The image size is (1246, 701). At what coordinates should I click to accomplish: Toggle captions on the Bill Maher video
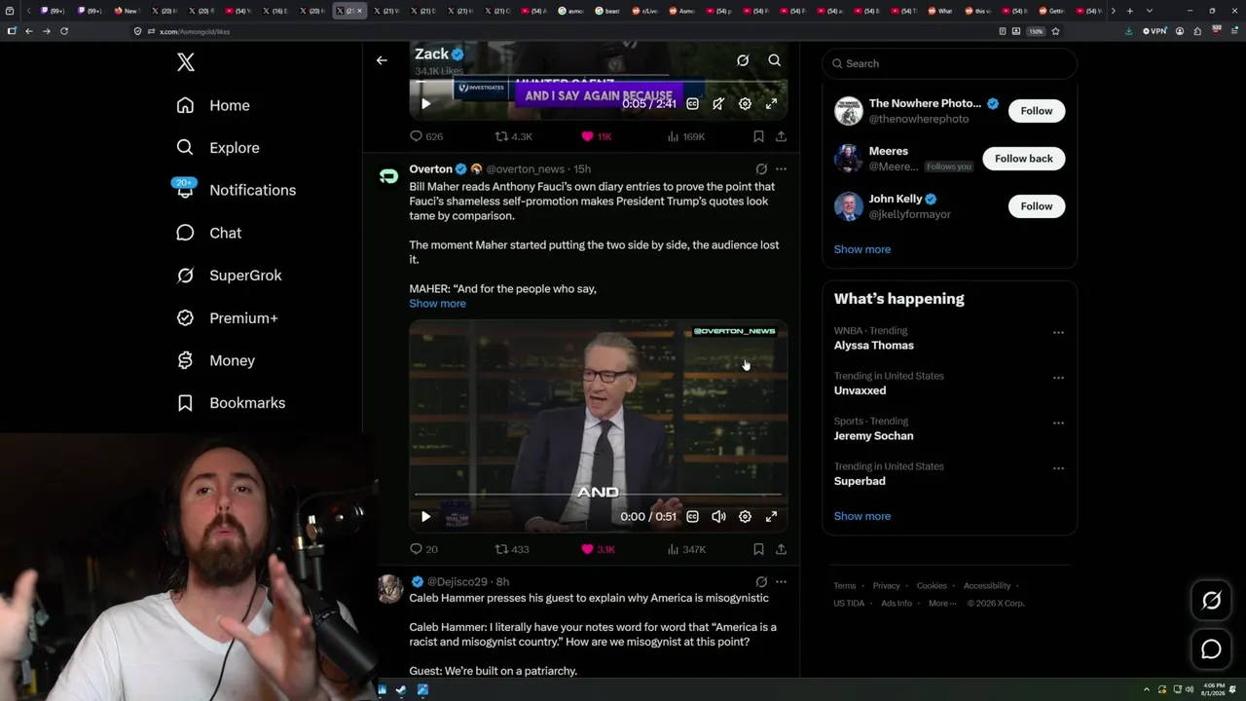click(692, 517)
